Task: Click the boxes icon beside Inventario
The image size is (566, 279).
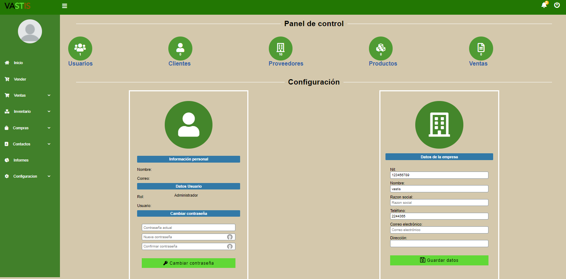Action: point(7,111)
